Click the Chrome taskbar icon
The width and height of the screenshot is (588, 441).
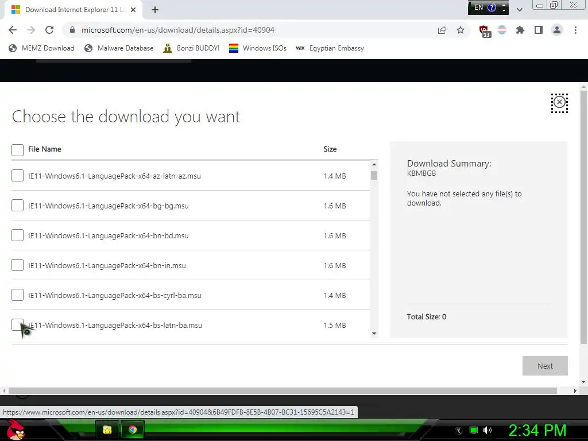tap(133, 430)
